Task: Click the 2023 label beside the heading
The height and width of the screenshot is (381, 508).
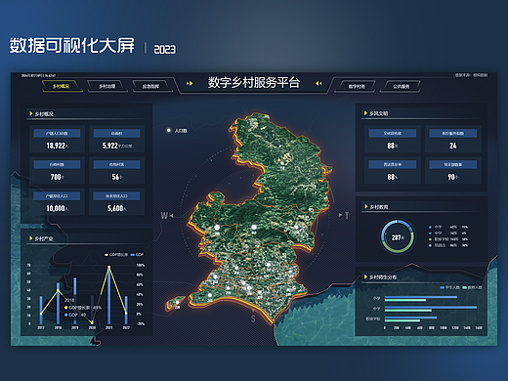Action: click(x=164, y=49)
